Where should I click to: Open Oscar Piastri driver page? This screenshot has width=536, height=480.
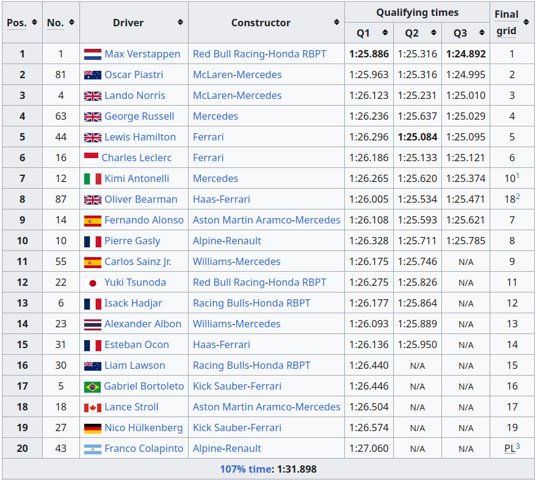pyautogui.click(x=134, y=75)
